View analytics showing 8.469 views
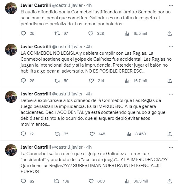 129,134
